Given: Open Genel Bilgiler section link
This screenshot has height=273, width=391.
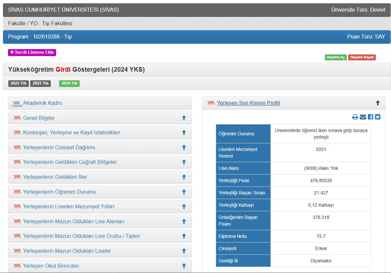Looking at the screenshot, I should click(39, 118).
